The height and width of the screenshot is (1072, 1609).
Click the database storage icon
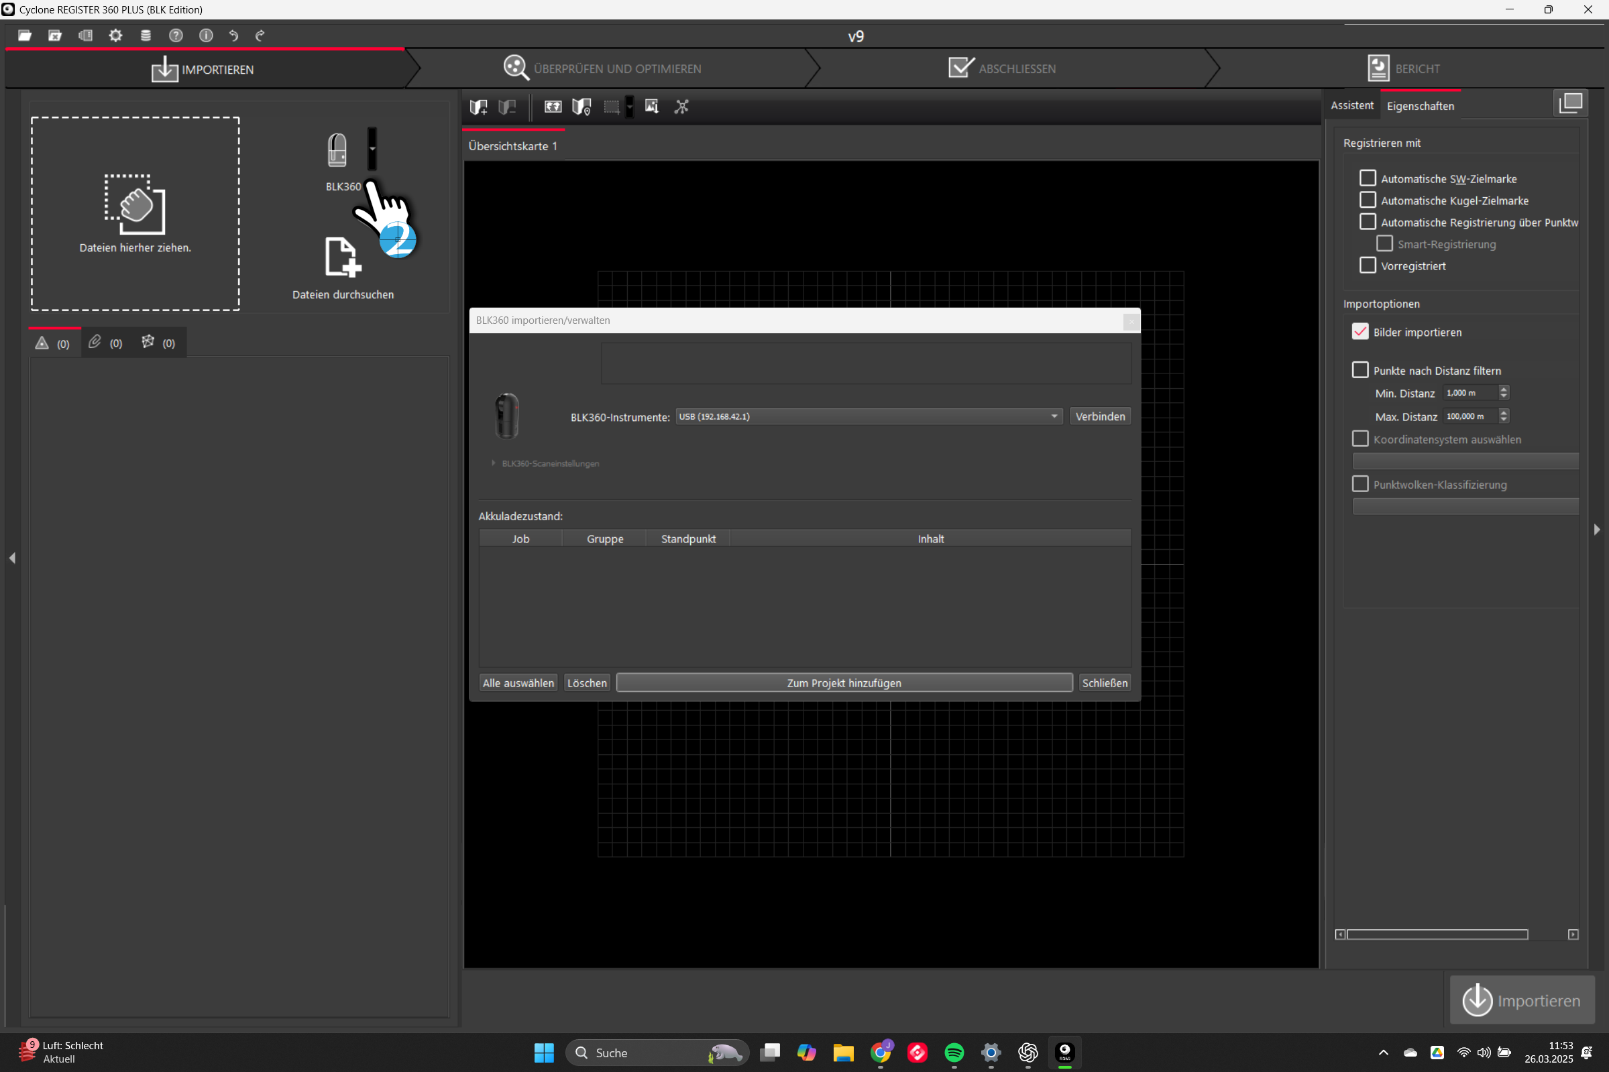(x=146, y=36)
